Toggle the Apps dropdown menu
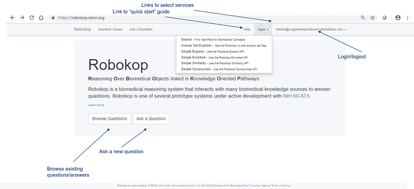This screenshot has width=414, height=189. 263,30
